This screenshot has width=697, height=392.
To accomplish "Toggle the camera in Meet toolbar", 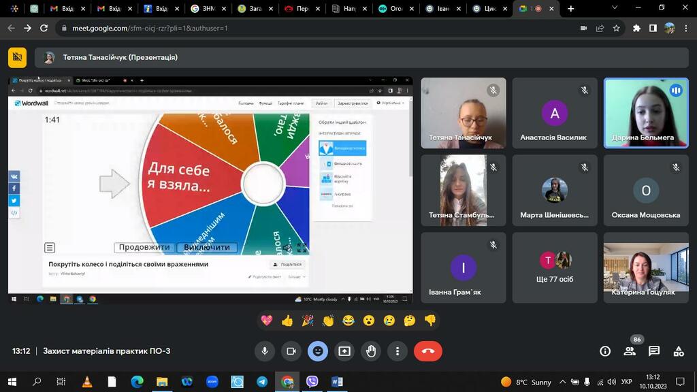I will 291,351.
